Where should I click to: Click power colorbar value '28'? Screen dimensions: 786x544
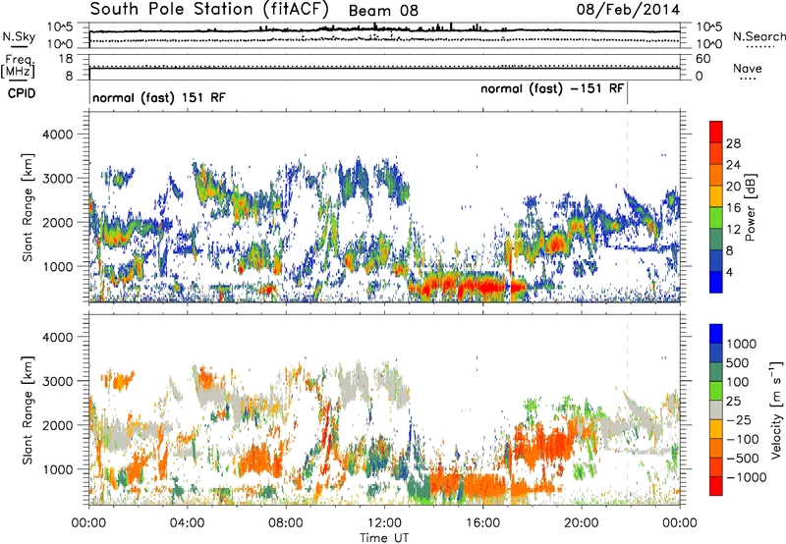click(733, 143)
